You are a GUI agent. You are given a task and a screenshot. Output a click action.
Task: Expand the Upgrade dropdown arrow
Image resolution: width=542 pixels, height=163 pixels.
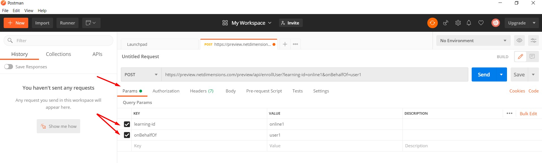click(x=534, y=23)
